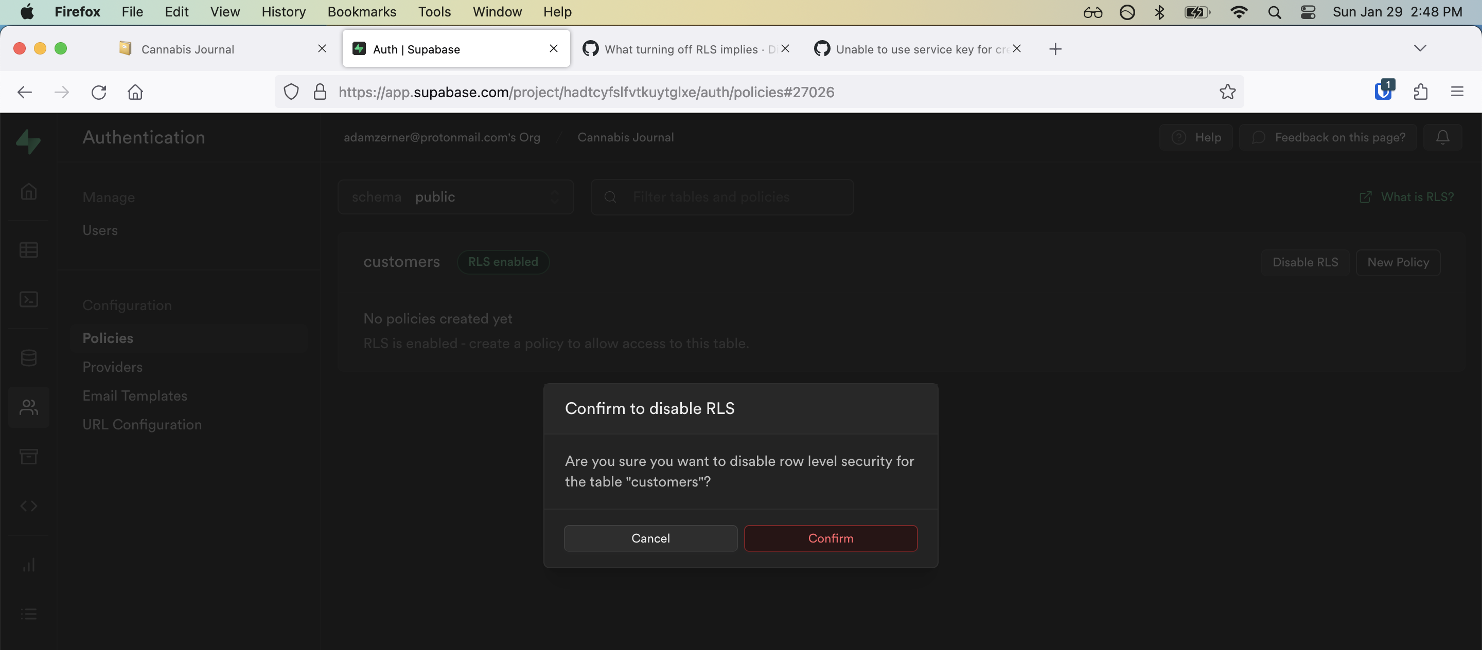The width and height of the screenshot is (1482, 650).
Task: Open Logs list icon in sidebar
Action: click(x=29, y=614)
